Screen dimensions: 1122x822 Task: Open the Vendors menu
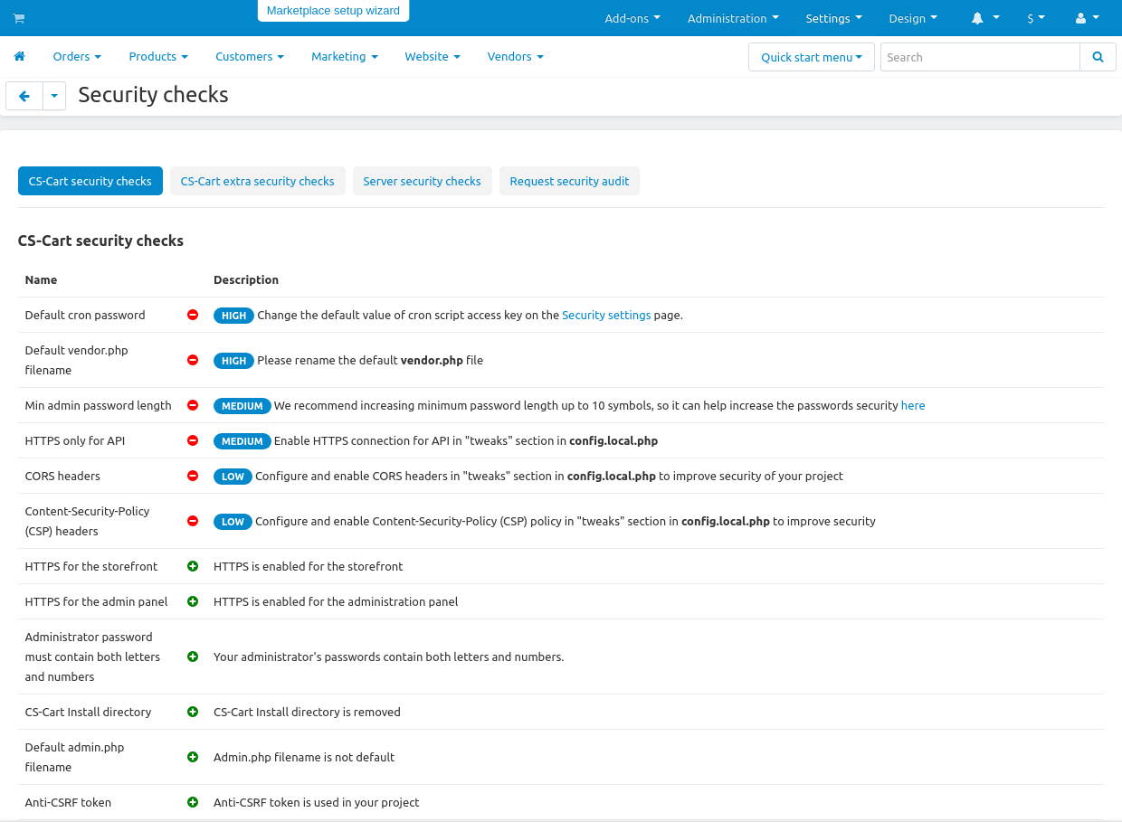516,56
